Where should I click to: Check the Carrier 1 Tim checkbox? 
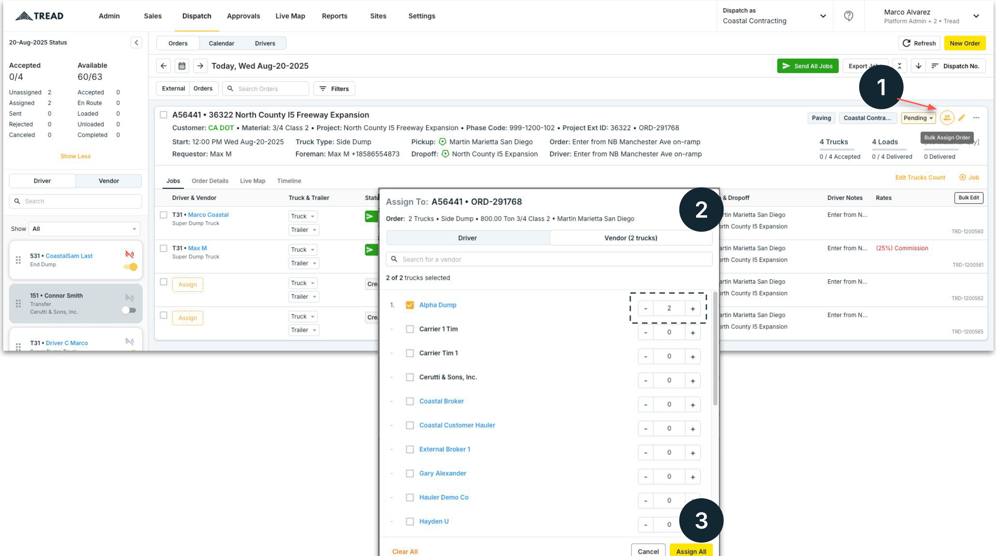coord(410,329)
